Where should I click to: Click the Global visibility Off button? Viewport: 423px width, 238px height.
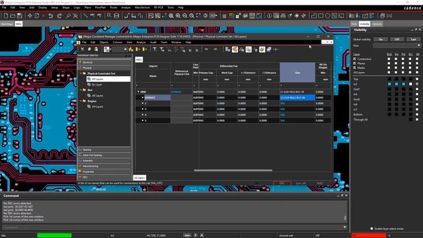pos(397,40)
